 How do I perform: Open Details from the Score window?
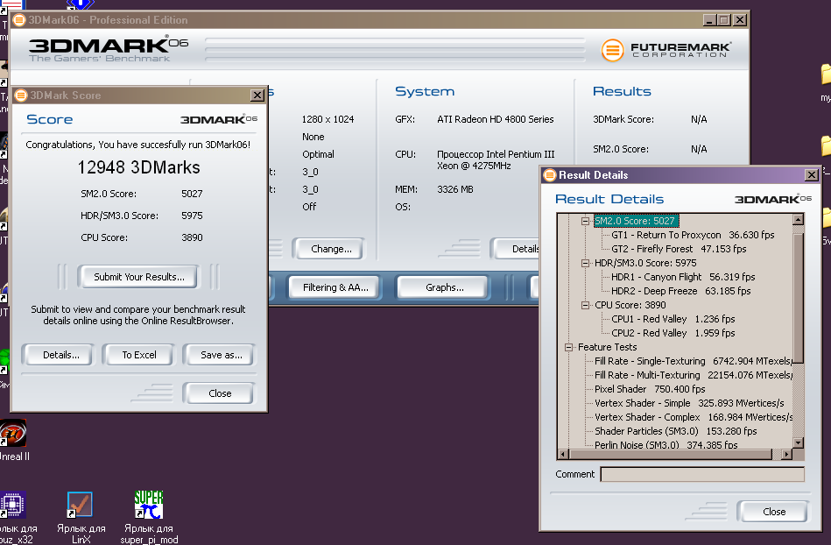pyautogui.click(x=61, y=355)
